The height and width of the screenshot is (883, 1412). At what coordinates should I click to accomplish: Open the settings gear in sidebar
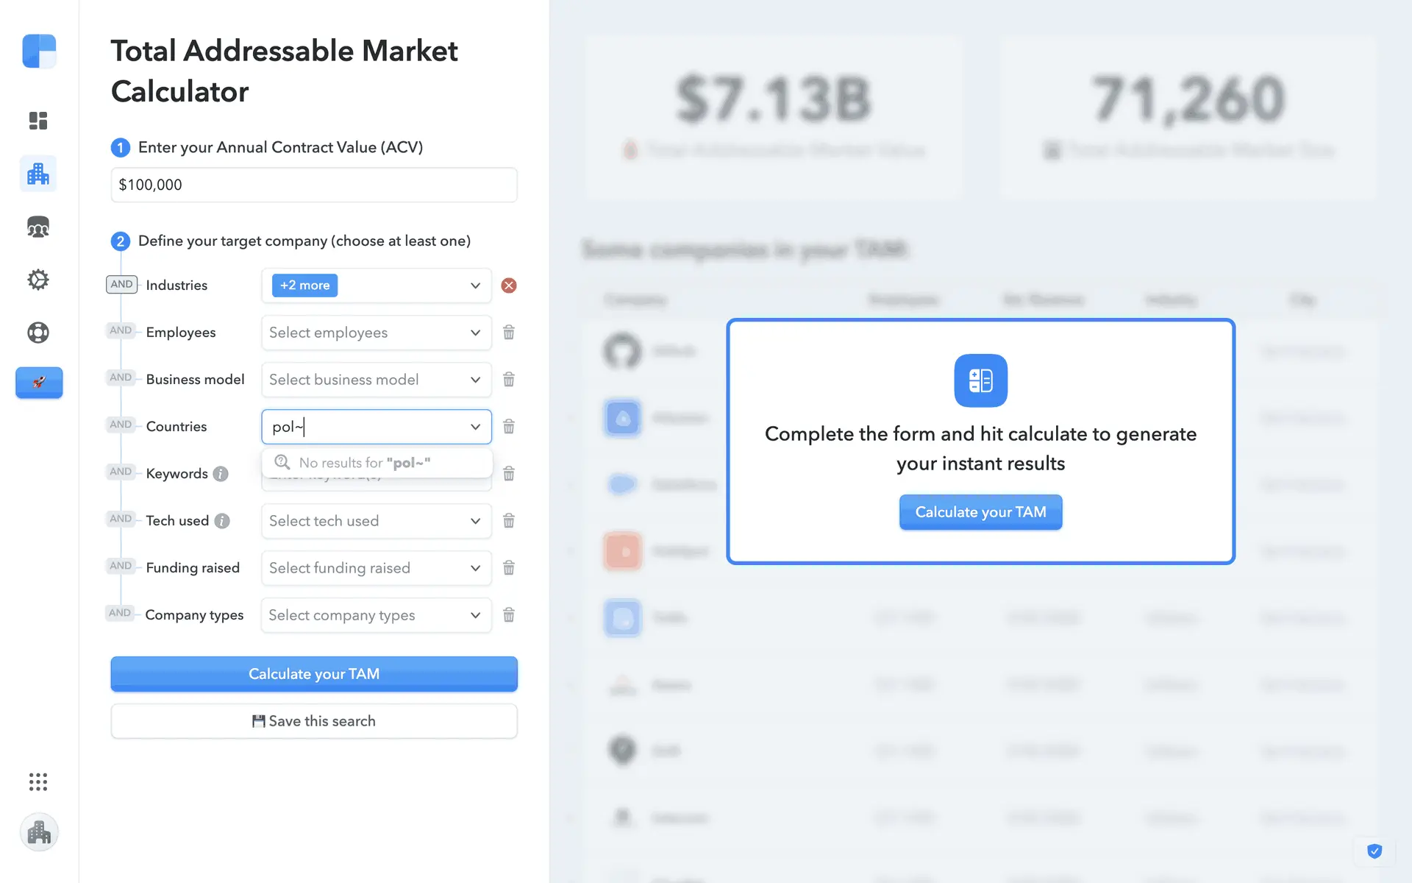38,280
